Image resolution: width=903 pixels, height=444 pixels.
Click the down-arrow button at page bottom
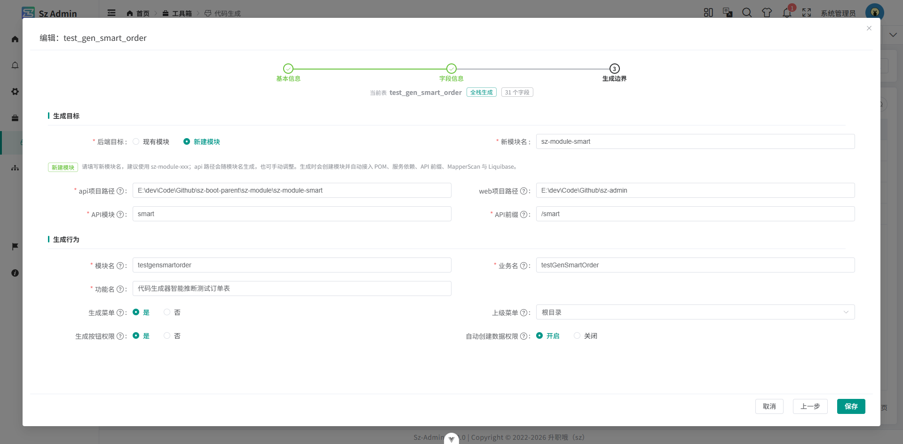[x=451, y=439]
